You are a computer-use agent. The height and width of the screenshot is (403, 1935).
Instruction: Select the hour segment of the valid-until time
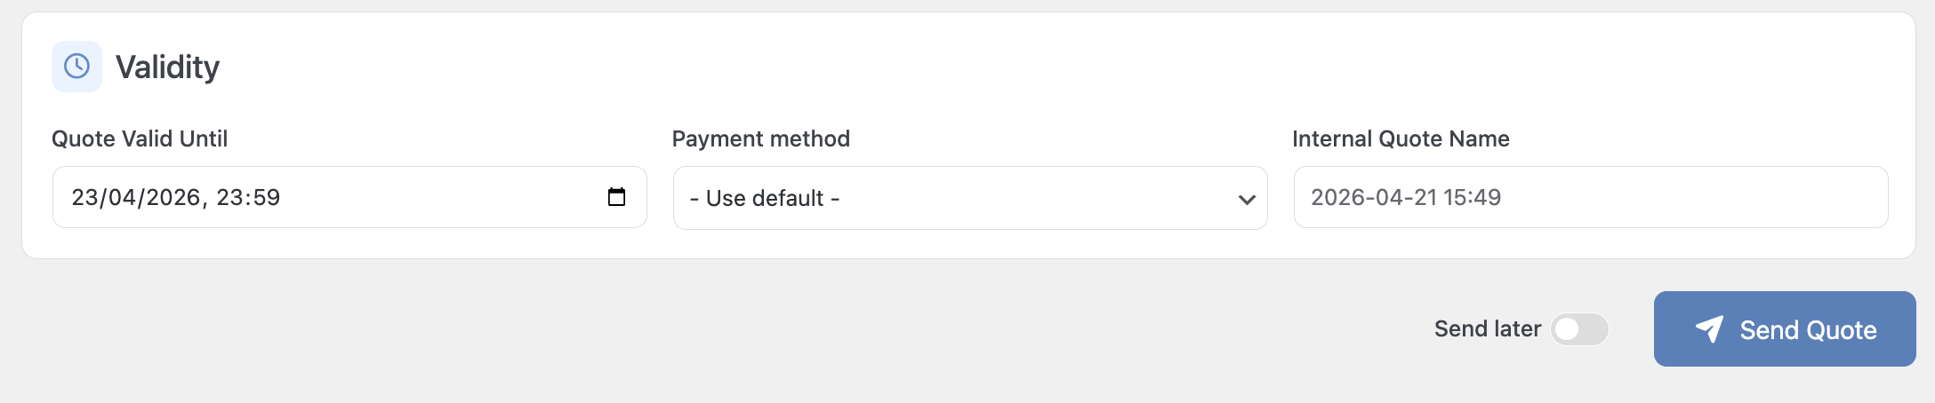229,197
